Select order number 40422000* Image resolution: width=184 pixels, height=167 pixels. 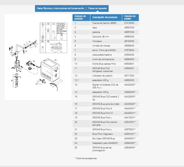[130, 85]
